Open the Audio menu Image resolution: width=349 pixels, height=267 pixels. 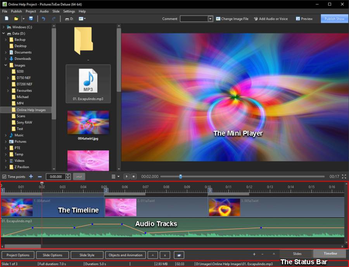point(44,11)
